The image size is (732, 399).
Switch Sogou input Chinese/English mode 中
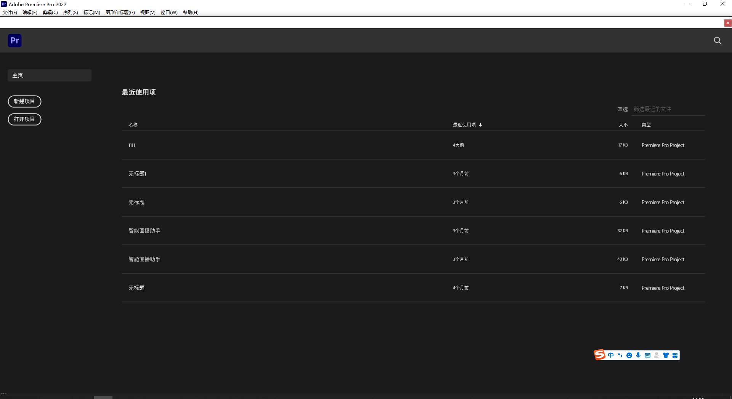611,355
